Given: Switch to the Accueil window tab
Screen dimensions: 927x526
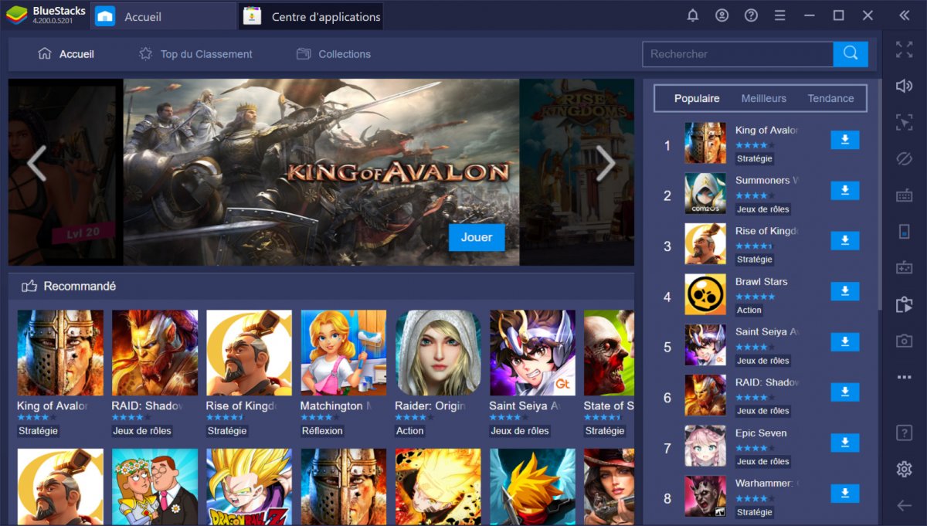Looking at the screenshot, I should [x=163, y=16].
